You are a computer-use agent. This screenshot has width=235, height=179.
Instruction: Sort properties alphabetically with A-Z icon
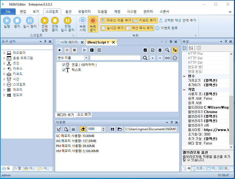tap(191, 48)
